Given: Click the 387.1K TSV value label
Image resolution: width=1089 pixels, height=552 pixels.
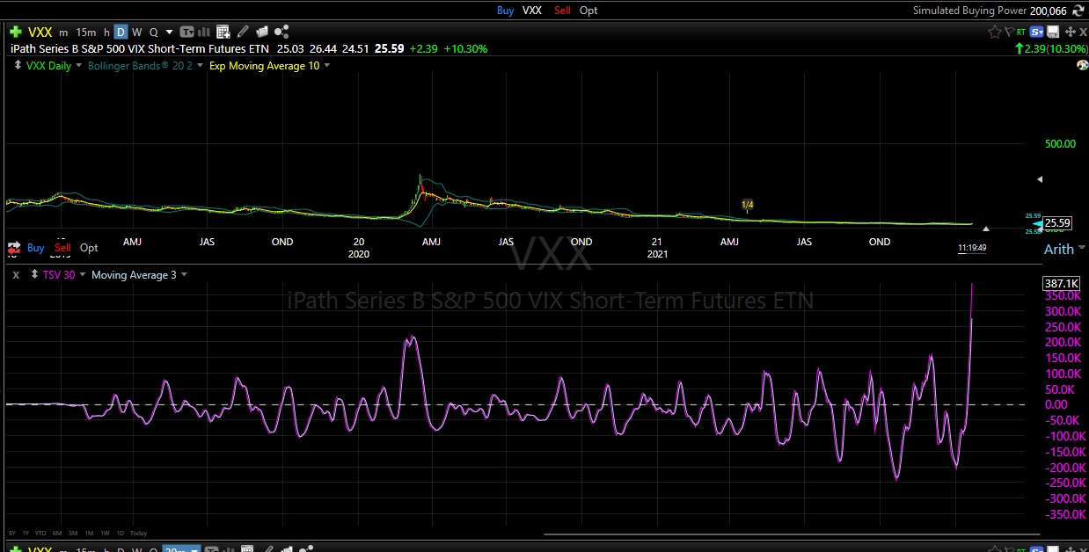Looking at the screenshot, I should (x=1061, y=283).
